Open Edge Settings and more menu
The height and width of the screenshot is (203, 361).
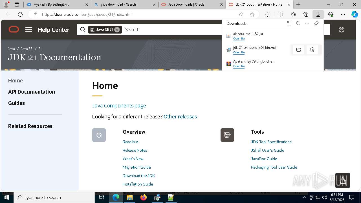coord(343,14)
